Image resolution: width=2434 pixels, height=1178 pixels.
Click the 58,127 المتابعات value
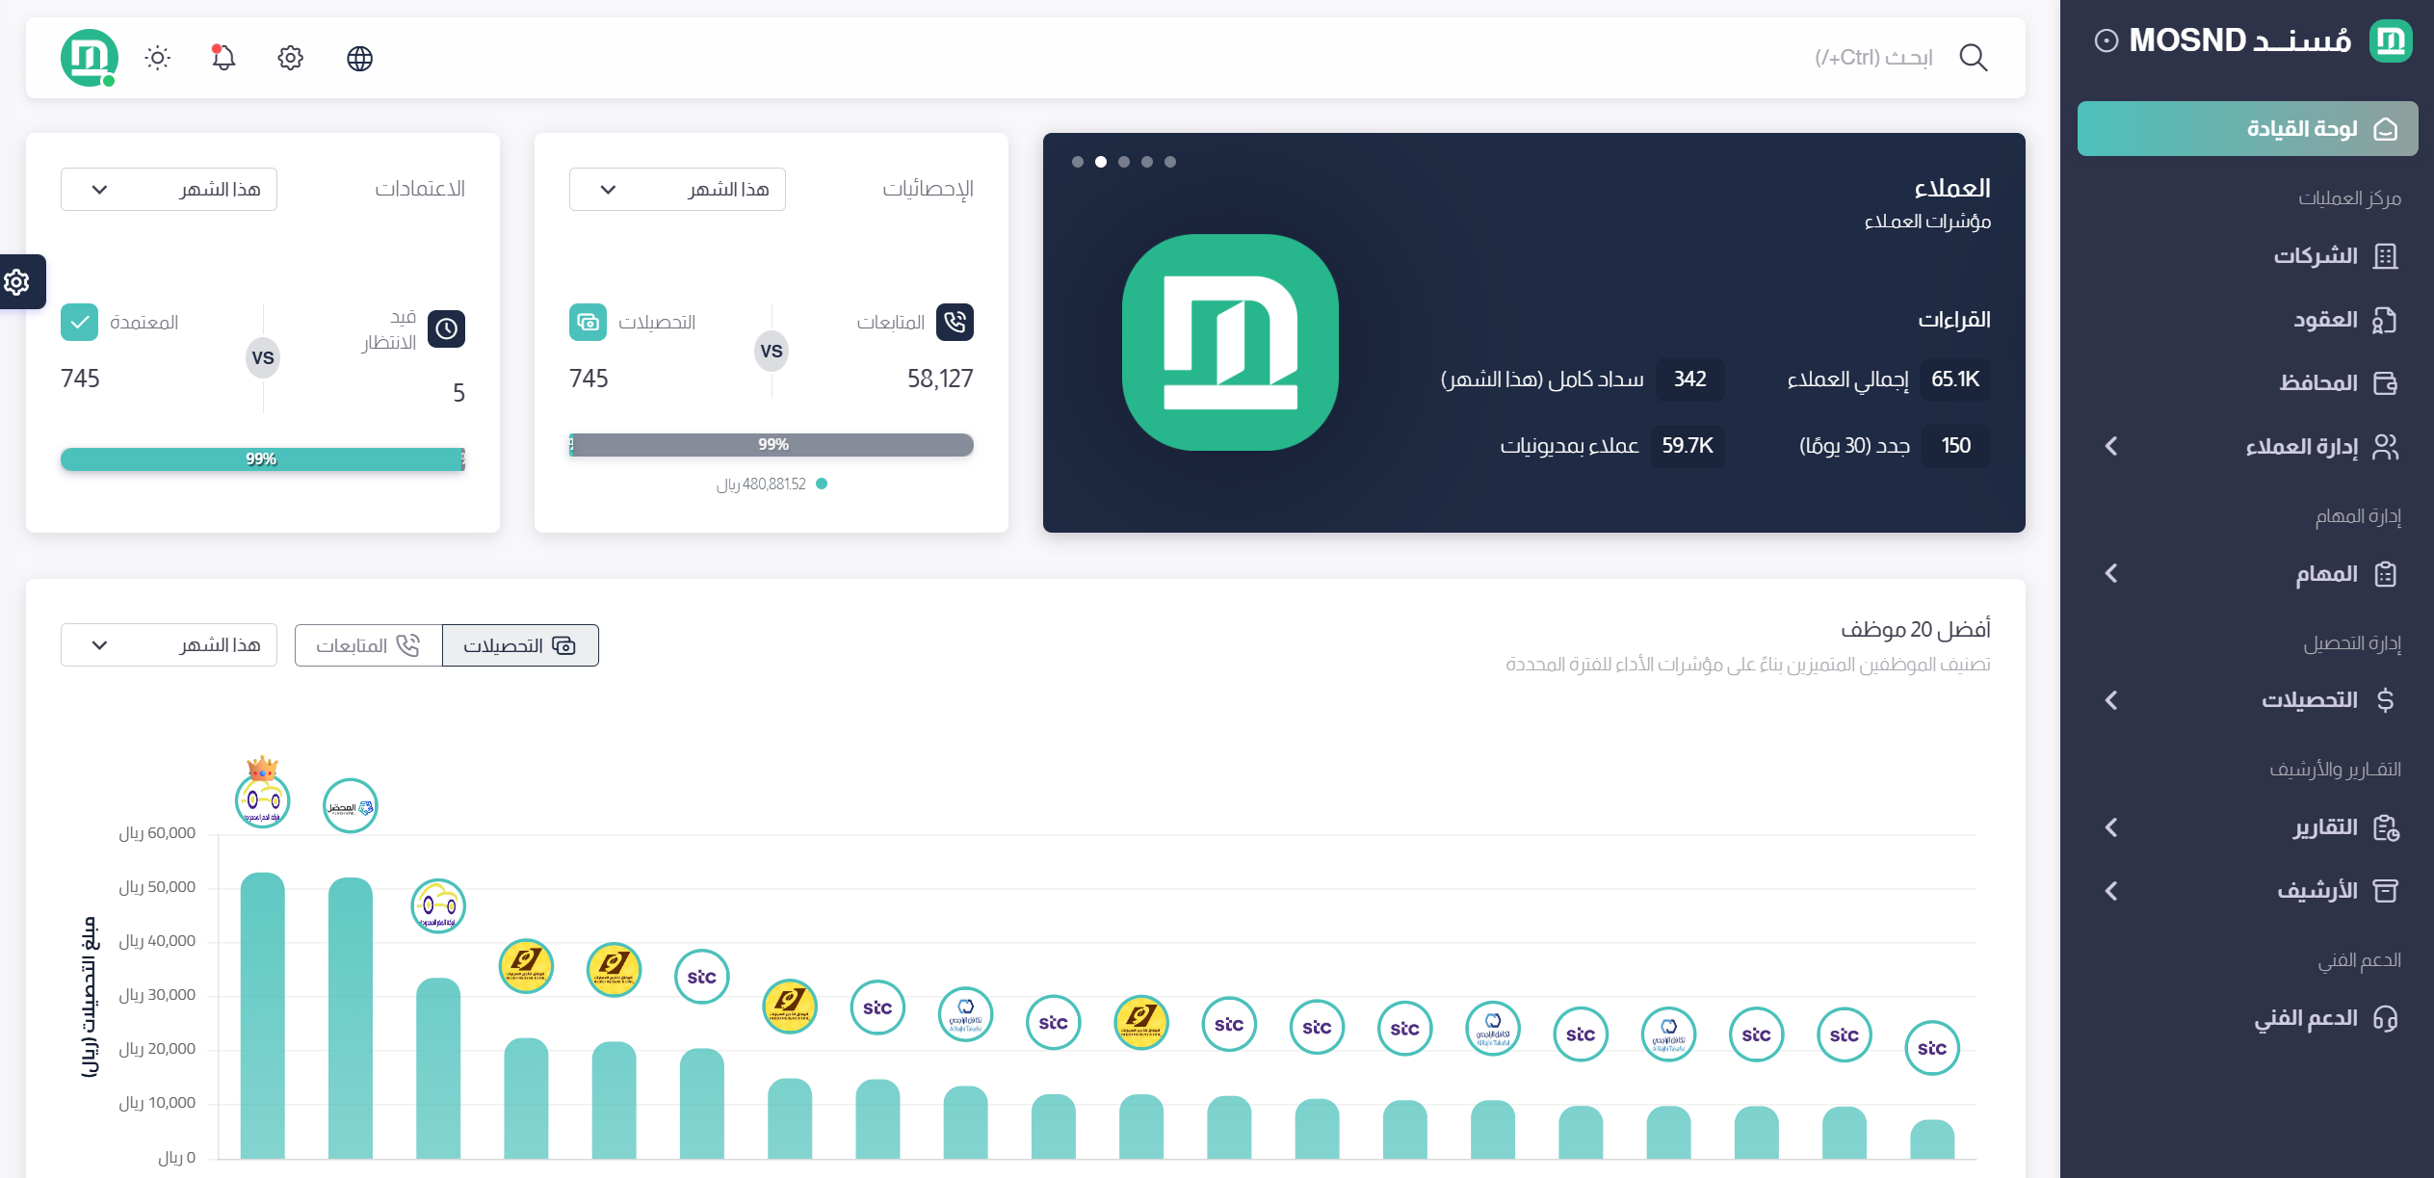pyautogui.click(x=940, y=379)
